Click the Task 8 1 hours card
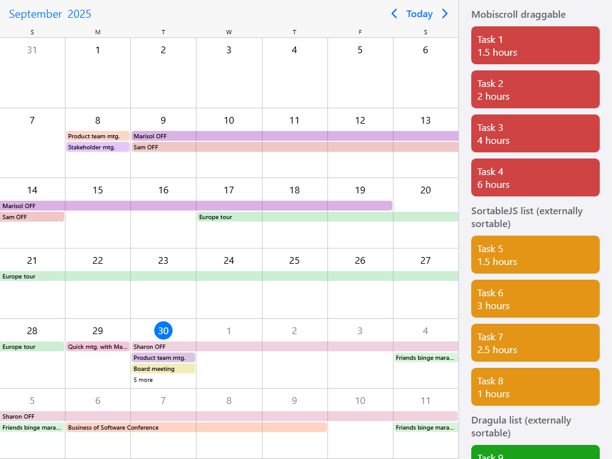This screenshot has height=459, width=612. click(535, 387)
